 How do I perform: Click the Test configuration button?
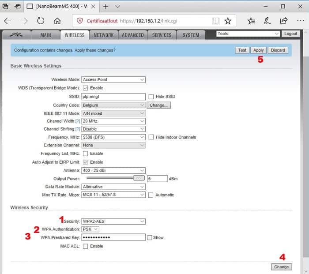pos(242,50)
